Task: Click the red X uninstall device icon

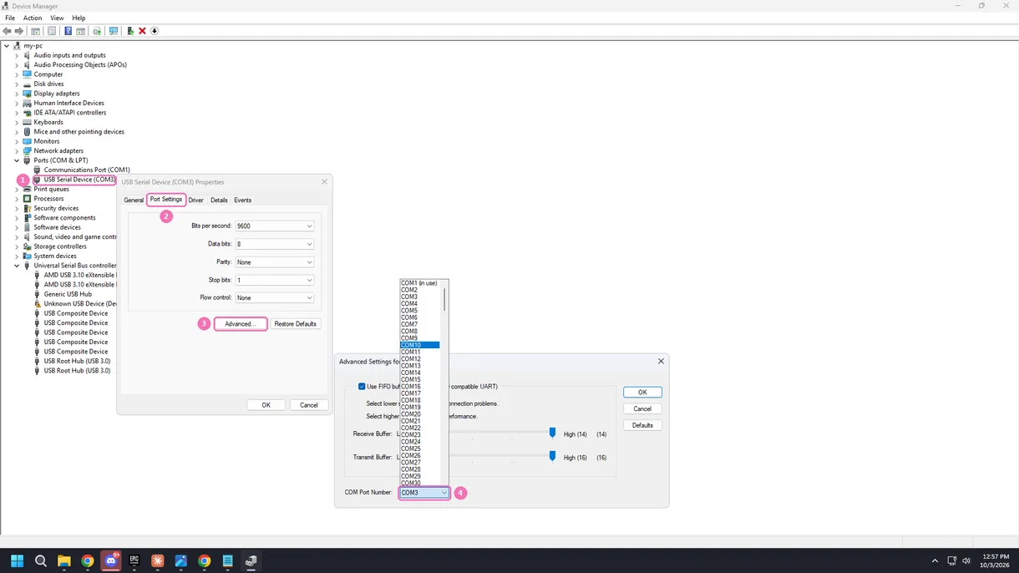Action: tap(142, 31)
